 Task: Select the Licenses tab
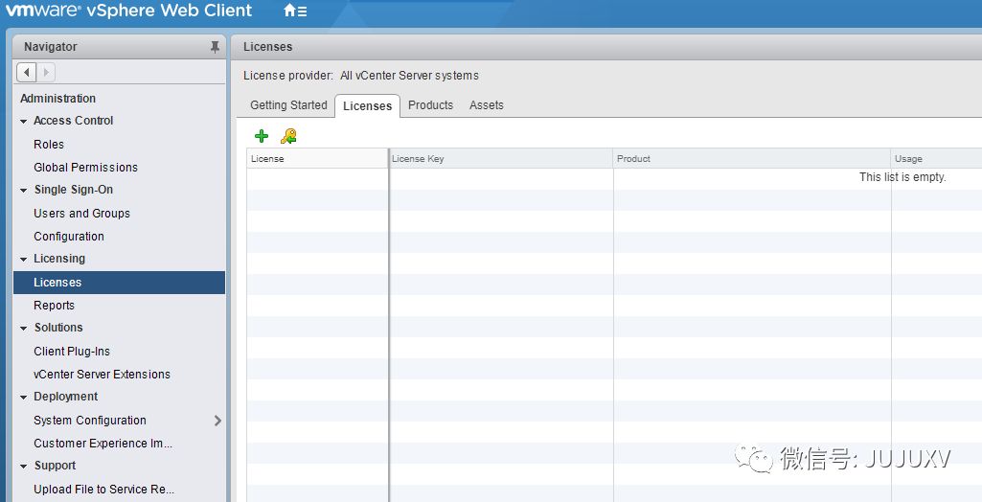pyautogui.click(x=368, y=105)
